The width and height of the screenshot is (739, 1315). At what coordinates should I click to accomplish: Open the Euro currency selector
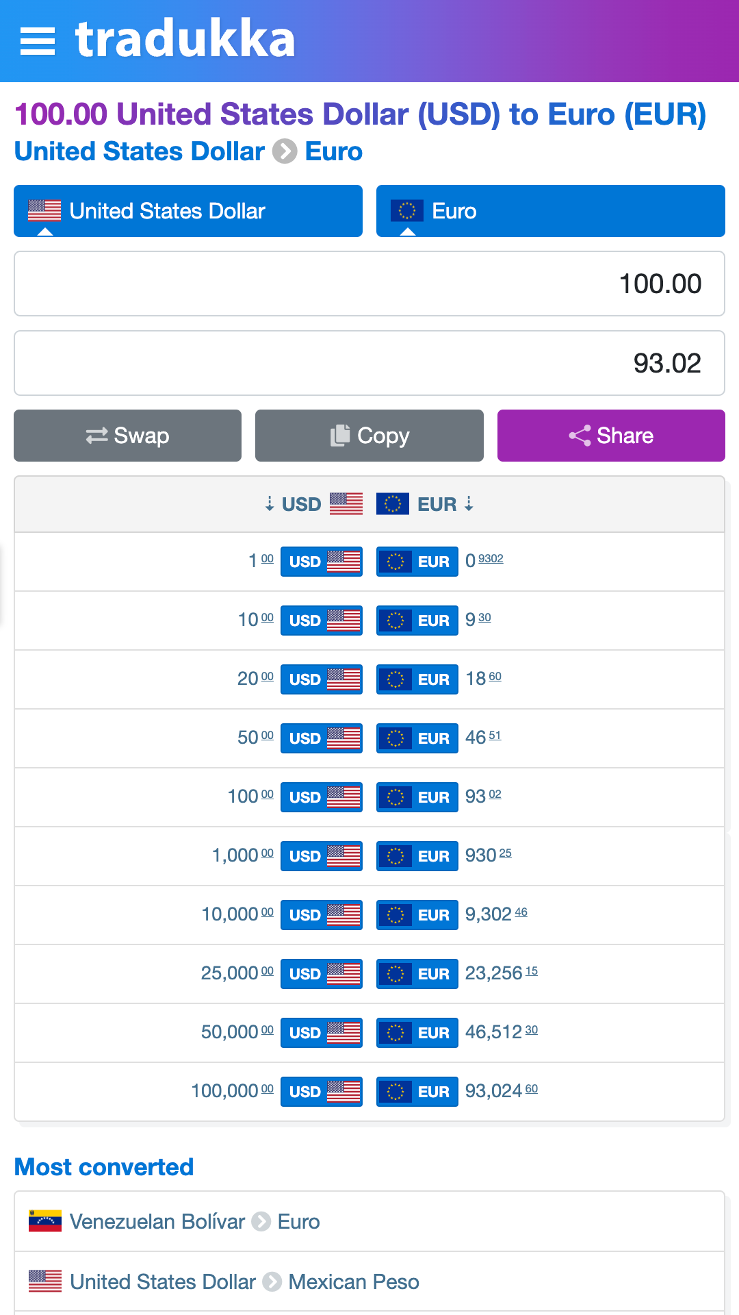[x=551, y=211]
